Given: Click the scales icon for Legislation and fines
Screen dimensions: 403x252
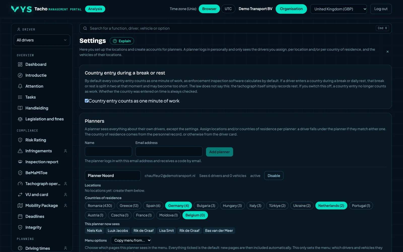Looking at the screenshot, I should [x=20, y=119].
